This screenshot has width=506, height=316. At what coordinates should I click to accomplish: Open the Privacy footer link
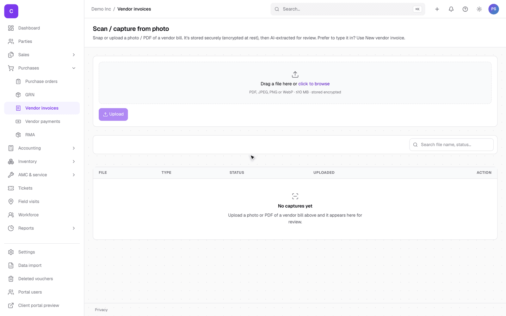101,310
